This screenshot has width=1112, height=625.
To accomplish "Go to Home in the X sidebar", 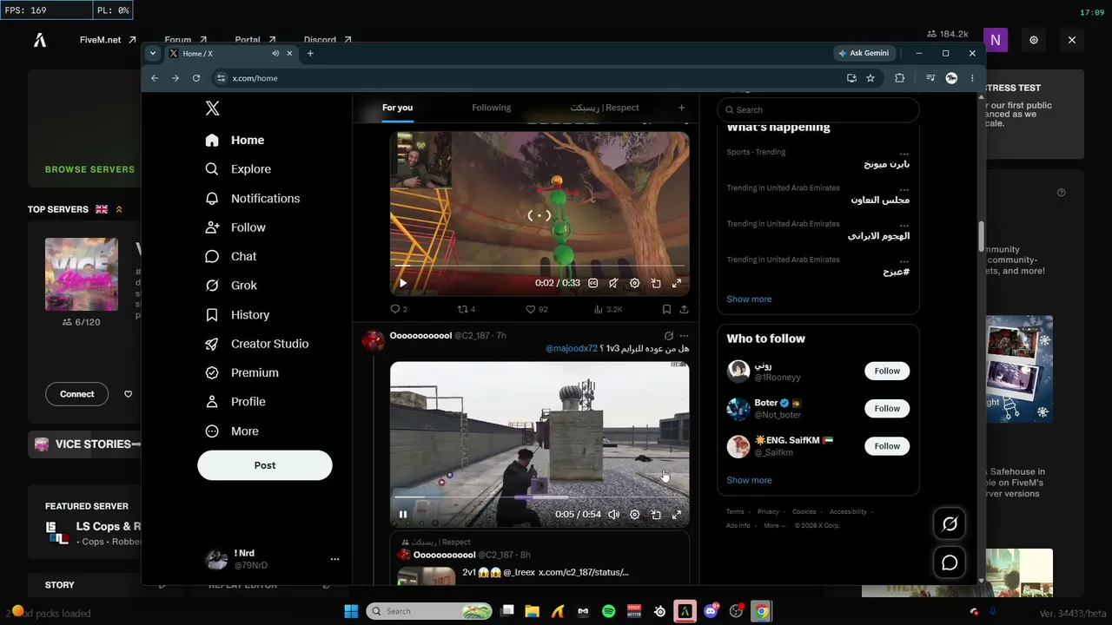I will [x=235, y=140].
